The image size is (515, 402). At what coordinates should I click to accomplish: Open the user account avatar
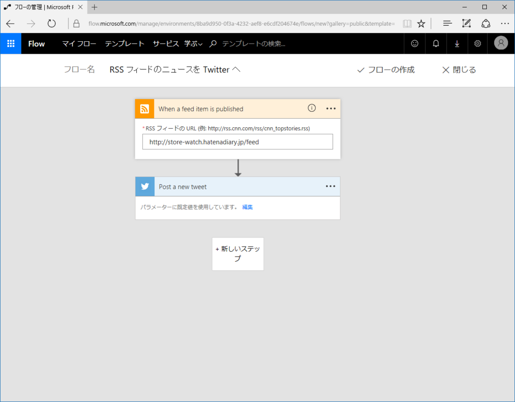tap(501, 43)
